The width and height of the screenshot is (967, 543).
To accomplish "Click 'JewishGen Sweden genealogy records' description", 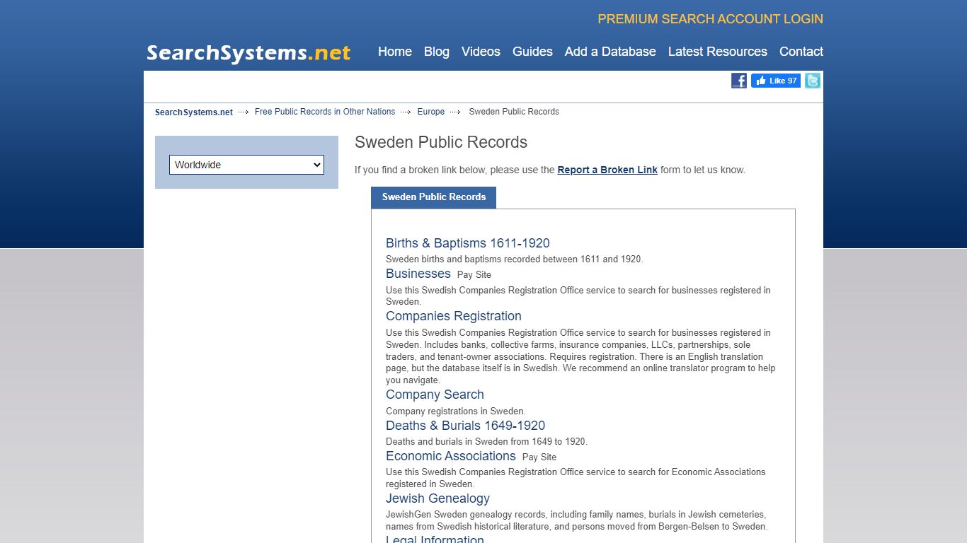I will [x=576, y=520].
